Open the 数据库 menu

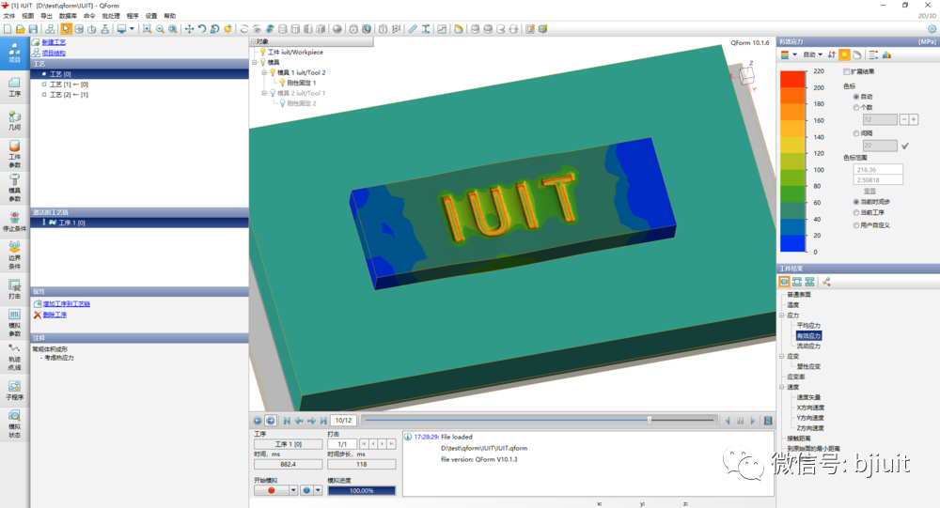68,16
